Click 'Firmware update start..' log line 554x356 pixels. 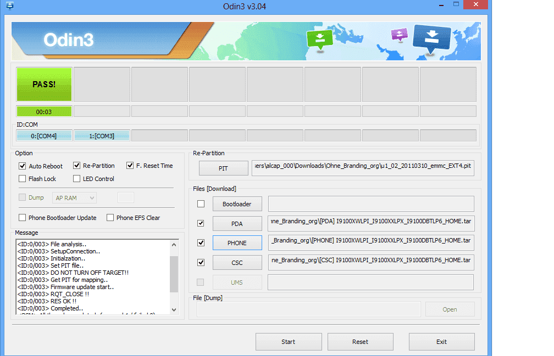[x=66, y=287]
